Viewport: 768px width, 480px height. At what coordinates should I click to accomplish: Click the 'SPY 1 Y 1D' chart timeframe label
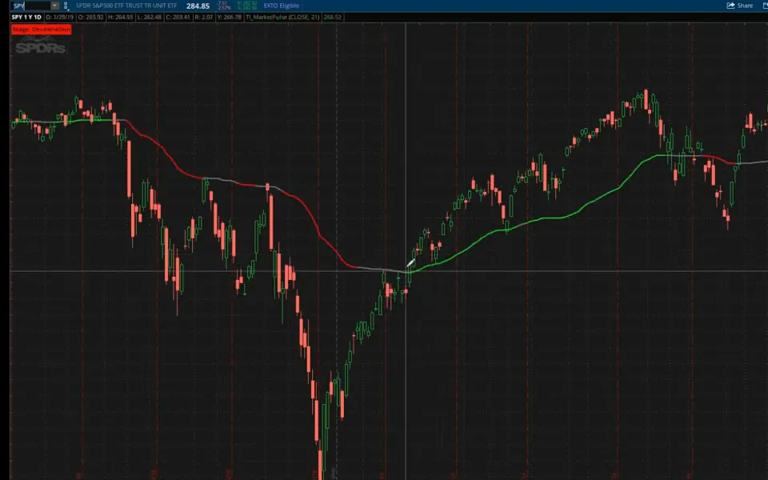point(26,17)
